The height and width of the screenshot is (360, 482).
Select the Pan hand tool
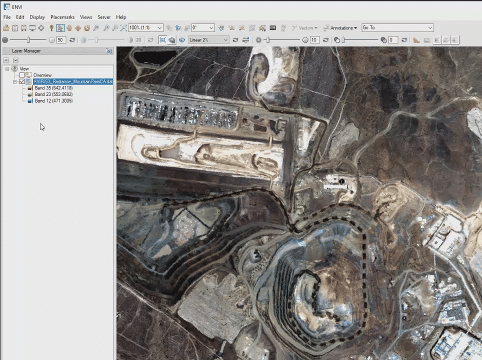(x=69, y=28)
